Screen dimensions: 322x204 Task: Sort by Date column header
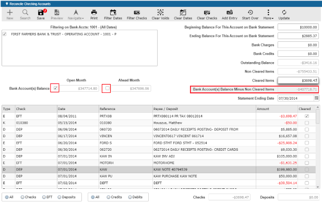(x=78, y=109)
